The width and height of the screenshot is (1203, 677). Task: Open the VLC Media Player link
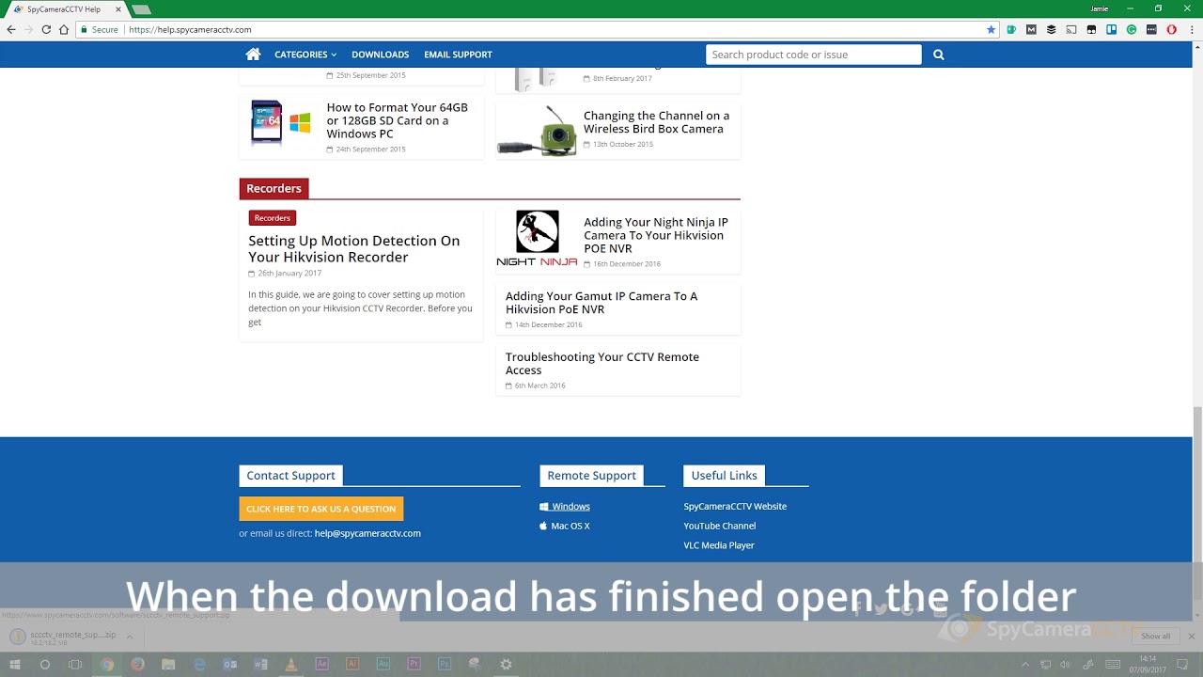pyautogui.click(x=719, y=545)
